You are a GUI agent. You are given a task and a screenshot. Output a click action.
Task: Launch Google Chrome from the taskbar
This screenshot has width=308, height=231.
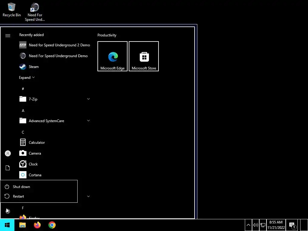coord(52,225)
